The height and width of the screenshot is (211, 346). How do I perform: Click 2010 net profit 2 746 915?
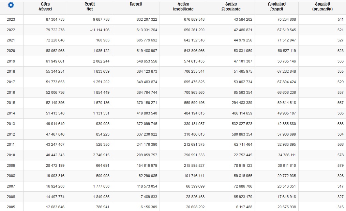[101, 155]
